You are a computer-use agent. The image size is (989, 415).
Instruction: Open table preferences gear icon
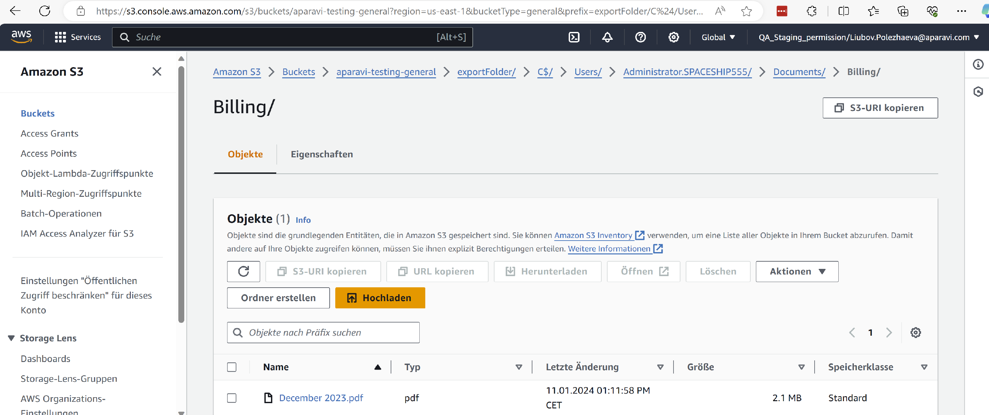point(915,332)
